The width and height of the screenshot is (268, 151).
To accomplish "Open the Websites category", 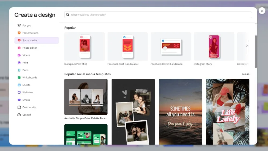I will tap(27, 92).
